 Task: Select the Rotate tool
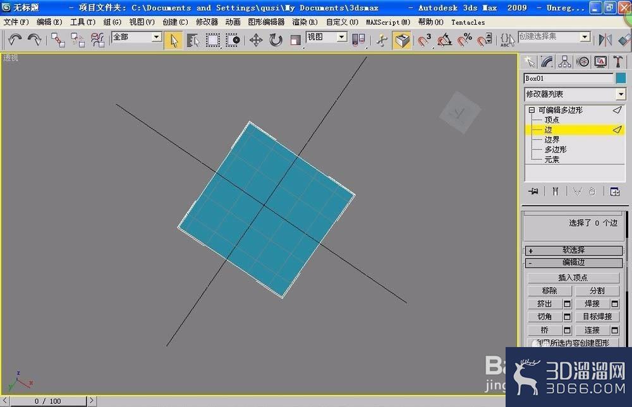276,40
